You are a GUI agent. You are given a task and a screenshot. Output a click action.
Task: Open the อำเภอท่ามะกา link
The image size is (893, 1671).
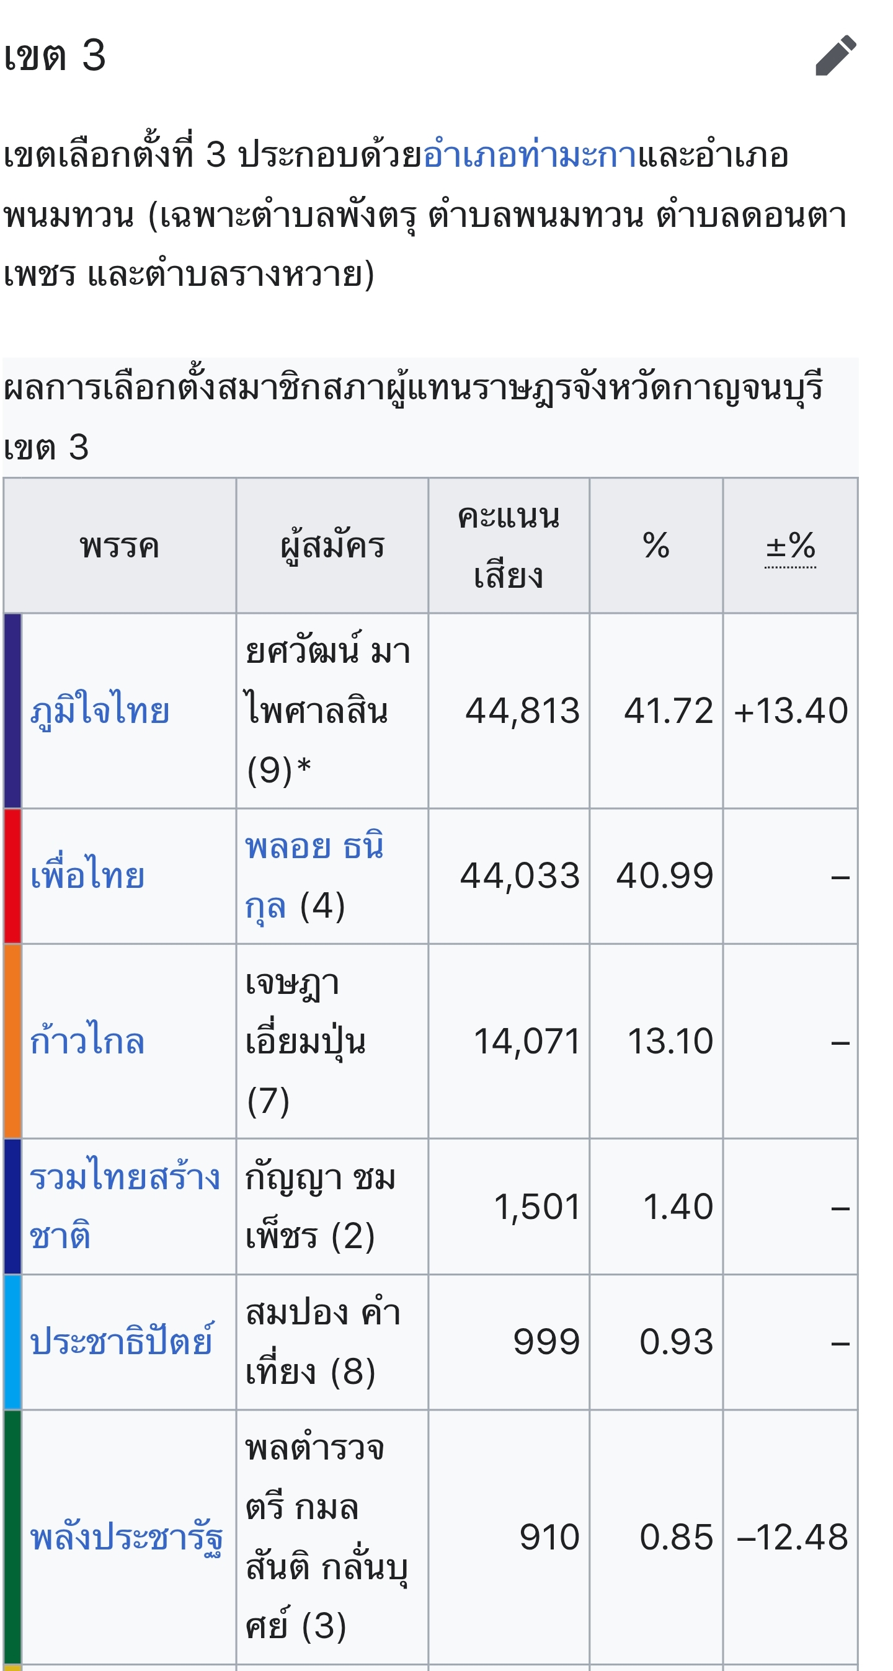coord(530,156)
